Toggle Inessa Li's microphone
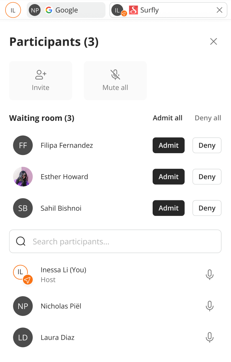Viewport: 231px width, 362px height. pos(209,275)
